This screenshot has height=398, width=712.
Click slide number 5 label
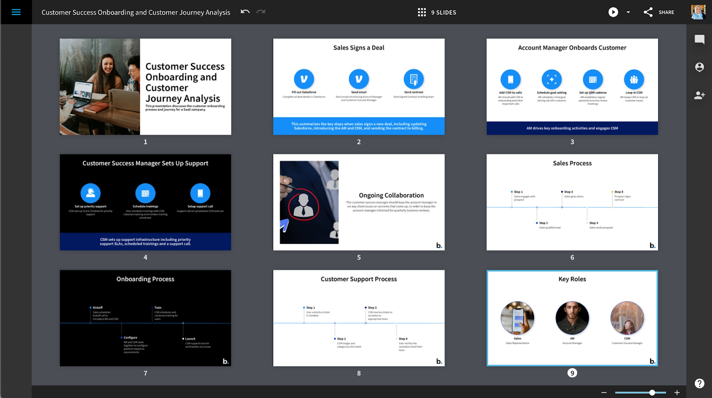click(359, 257)
